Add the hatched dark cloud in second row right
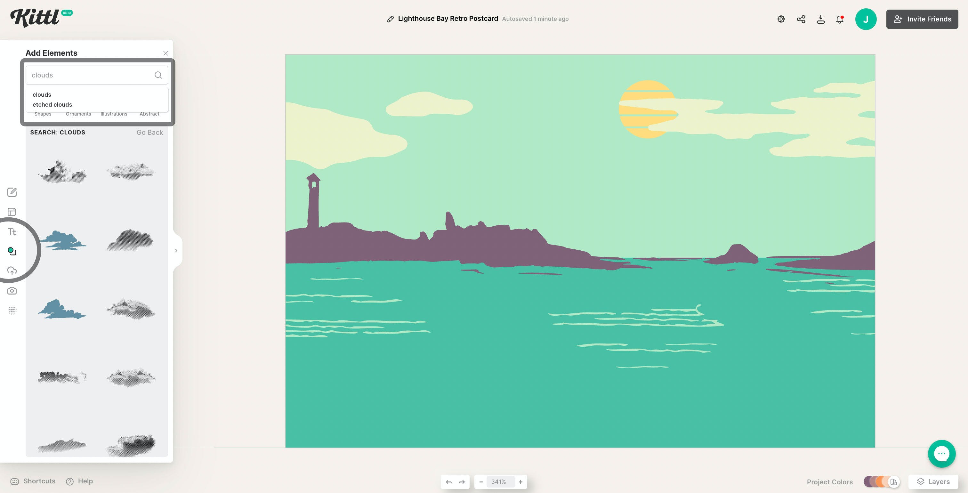Viewport: 968px width, 493px height. point(131,240)
